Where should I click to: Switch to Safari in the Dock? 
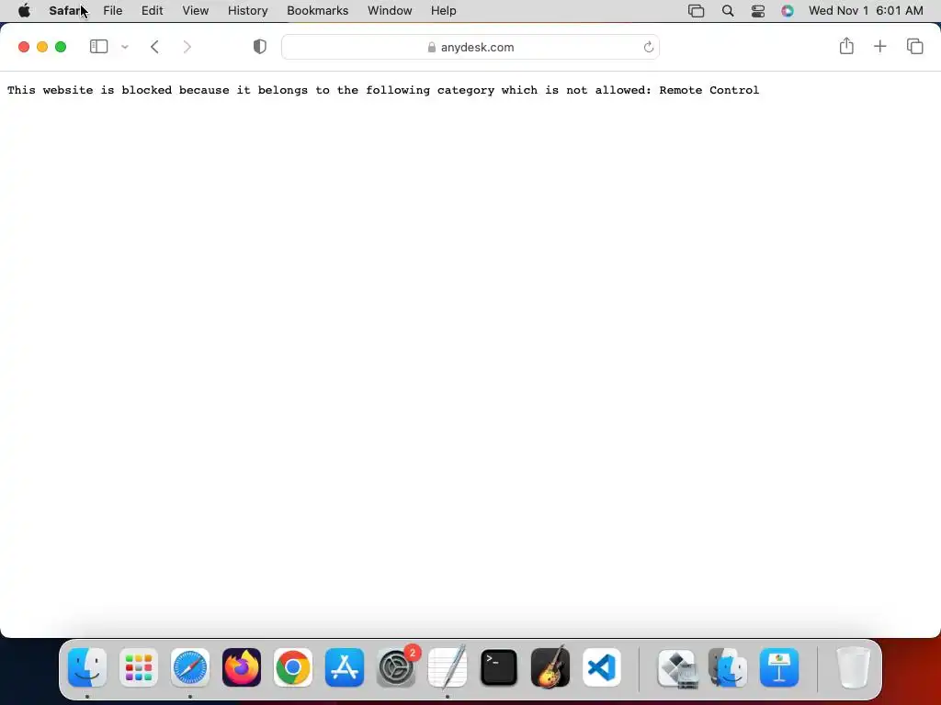point(190,667)
